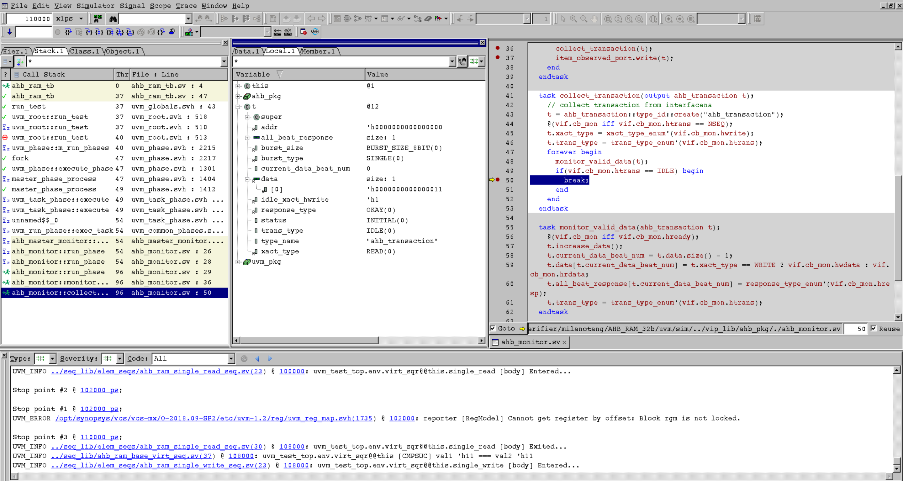This screenshot has height=481, width=903.
Task: Click the schematic/hierarchy icon beside time unit
Action: click(98, 18)
